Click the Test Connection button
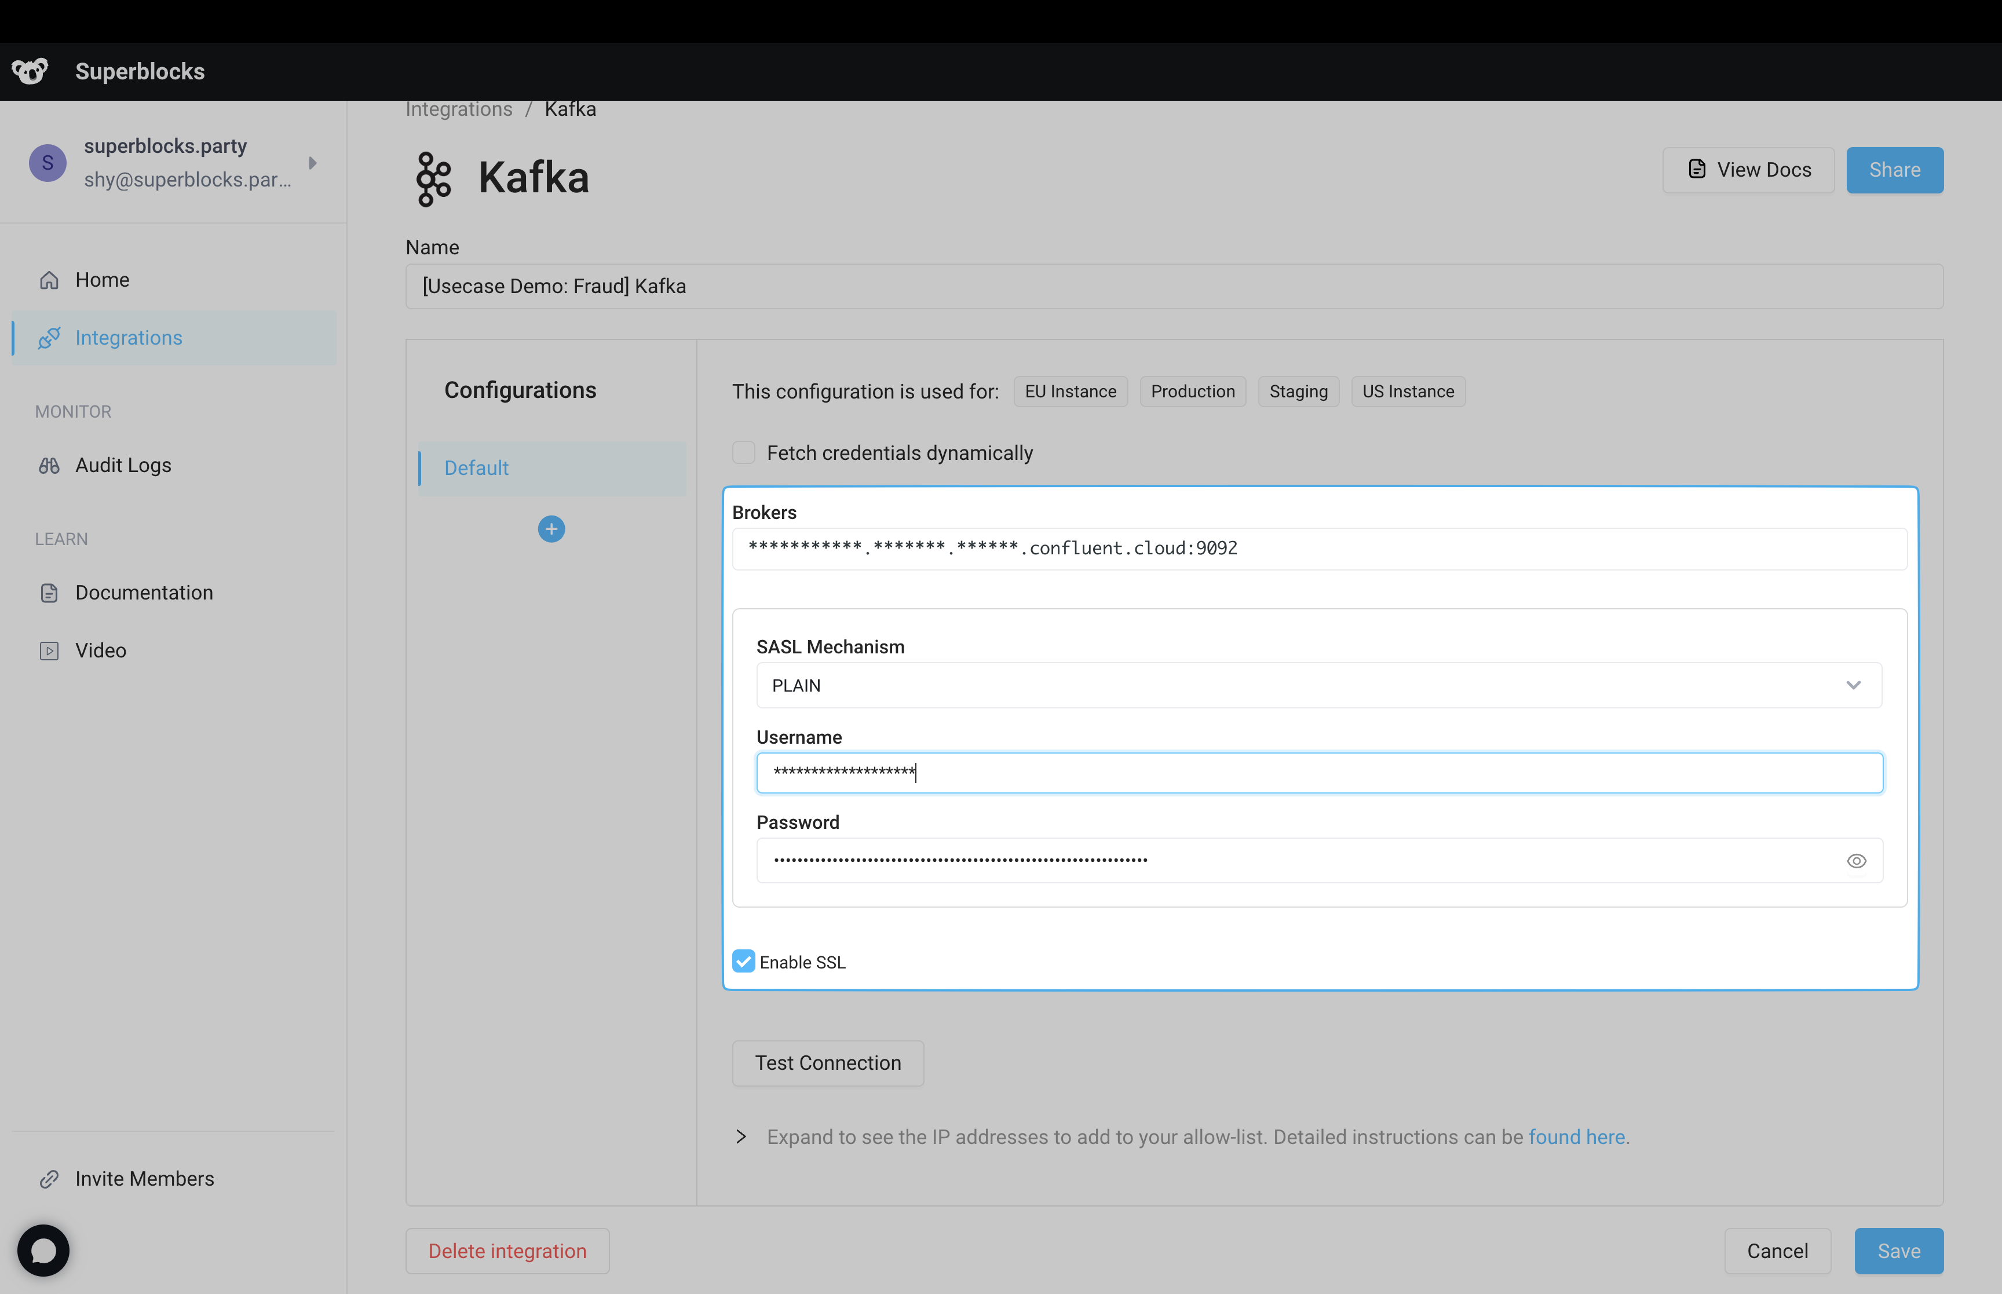 828,1063
